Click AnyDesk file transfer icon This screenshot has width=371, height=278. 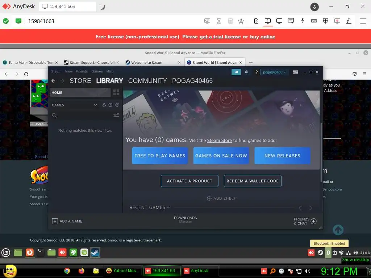pos(256,21)
